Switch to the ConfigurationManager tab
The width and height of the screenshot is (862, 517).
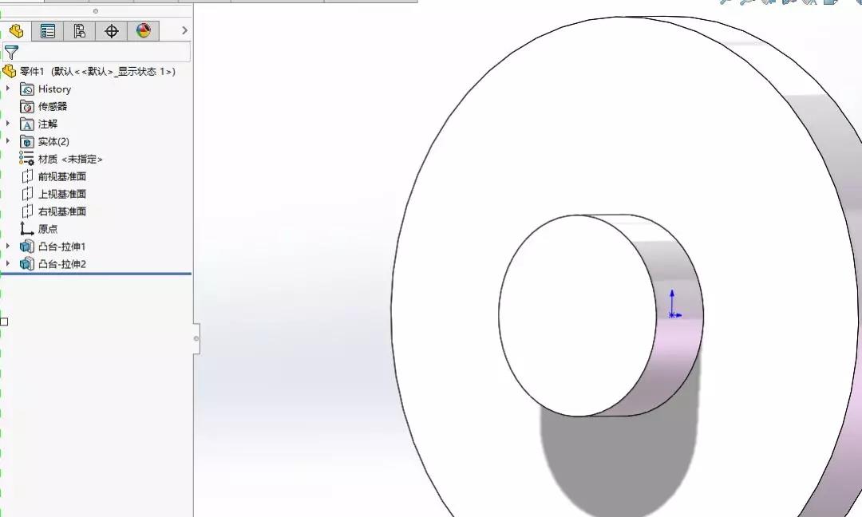pyautogui.click(x=80, y=31)
